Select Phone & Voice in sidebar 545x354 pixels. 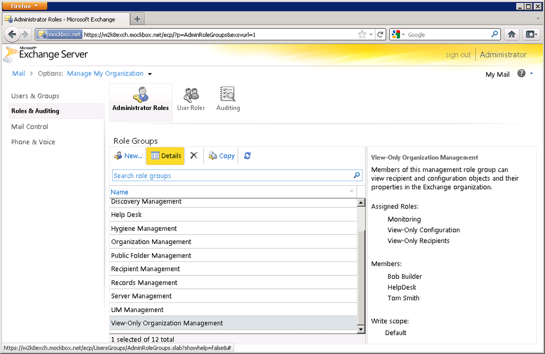tap(33, 142)
